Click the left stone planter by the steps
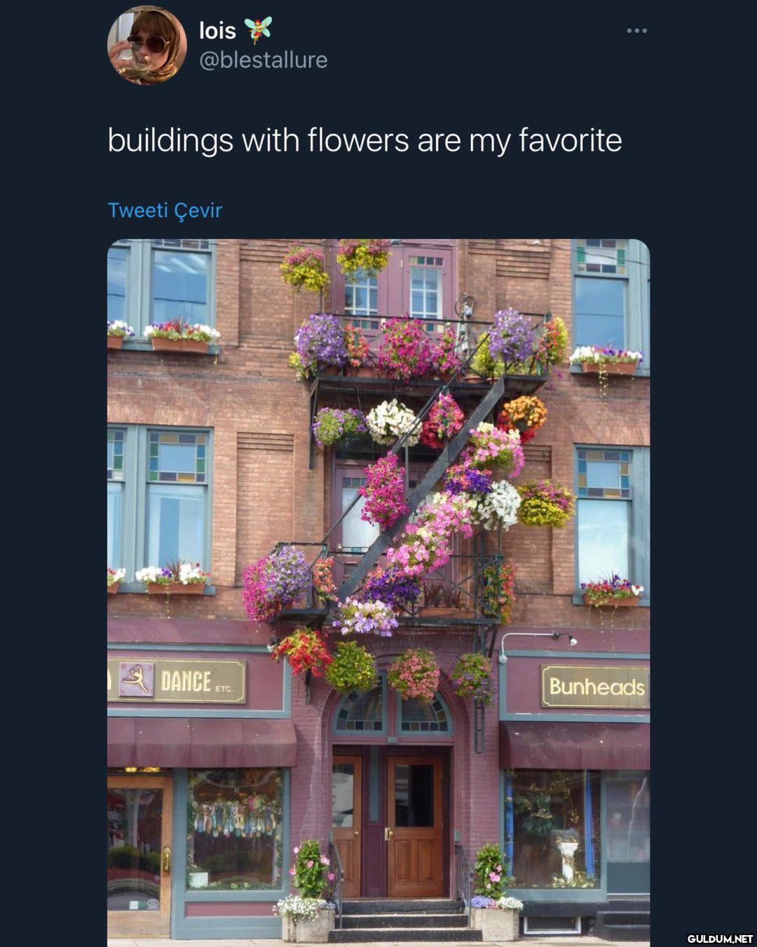This screenshot has width=757, height=947. click(306, 925)
